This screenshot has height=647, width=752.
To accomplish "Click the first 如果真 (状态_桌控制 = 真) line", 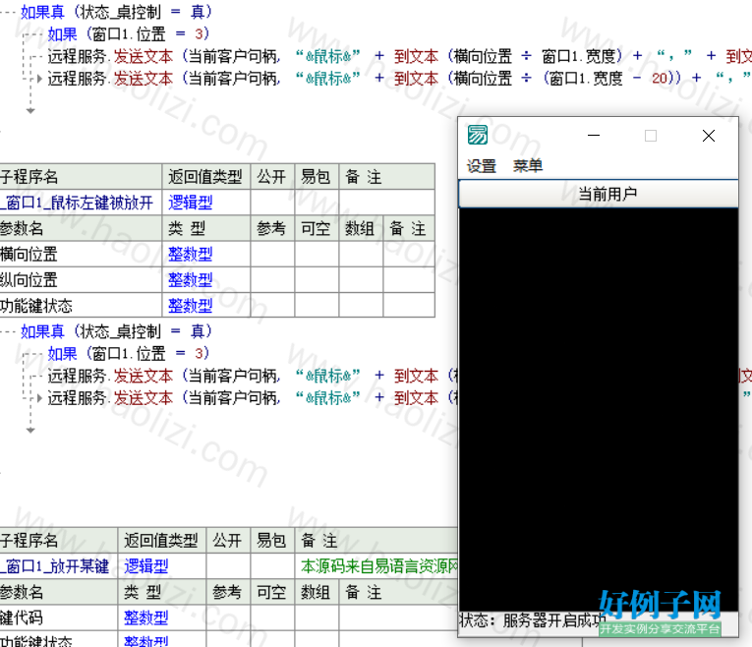I will 116,12.
